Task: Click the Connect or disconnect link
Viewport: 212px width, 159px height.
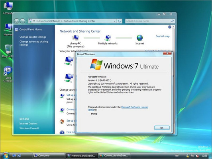Action: (157, 51)
